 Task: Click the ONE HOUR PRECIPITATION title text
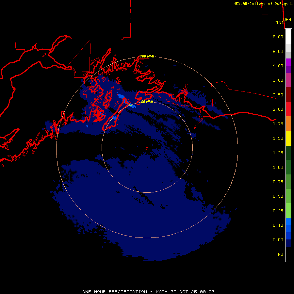point(115,292)
